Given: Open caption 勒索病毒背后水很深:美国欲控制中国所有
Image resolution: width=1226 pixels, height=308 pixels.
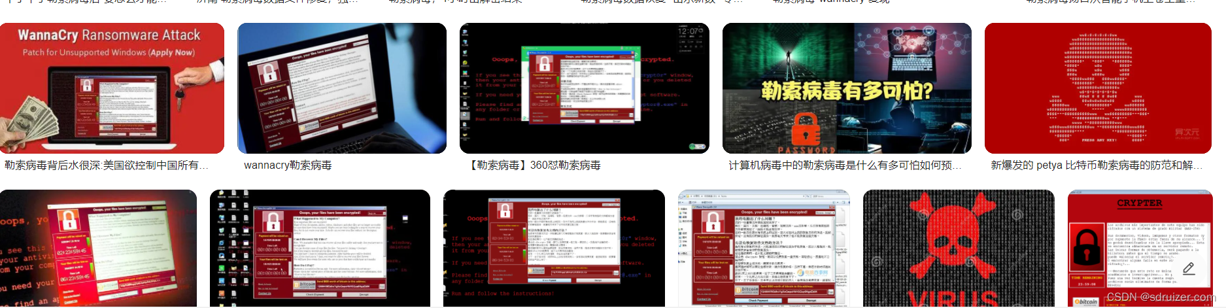Looking at the screenshot, I should tap(107, 165).
